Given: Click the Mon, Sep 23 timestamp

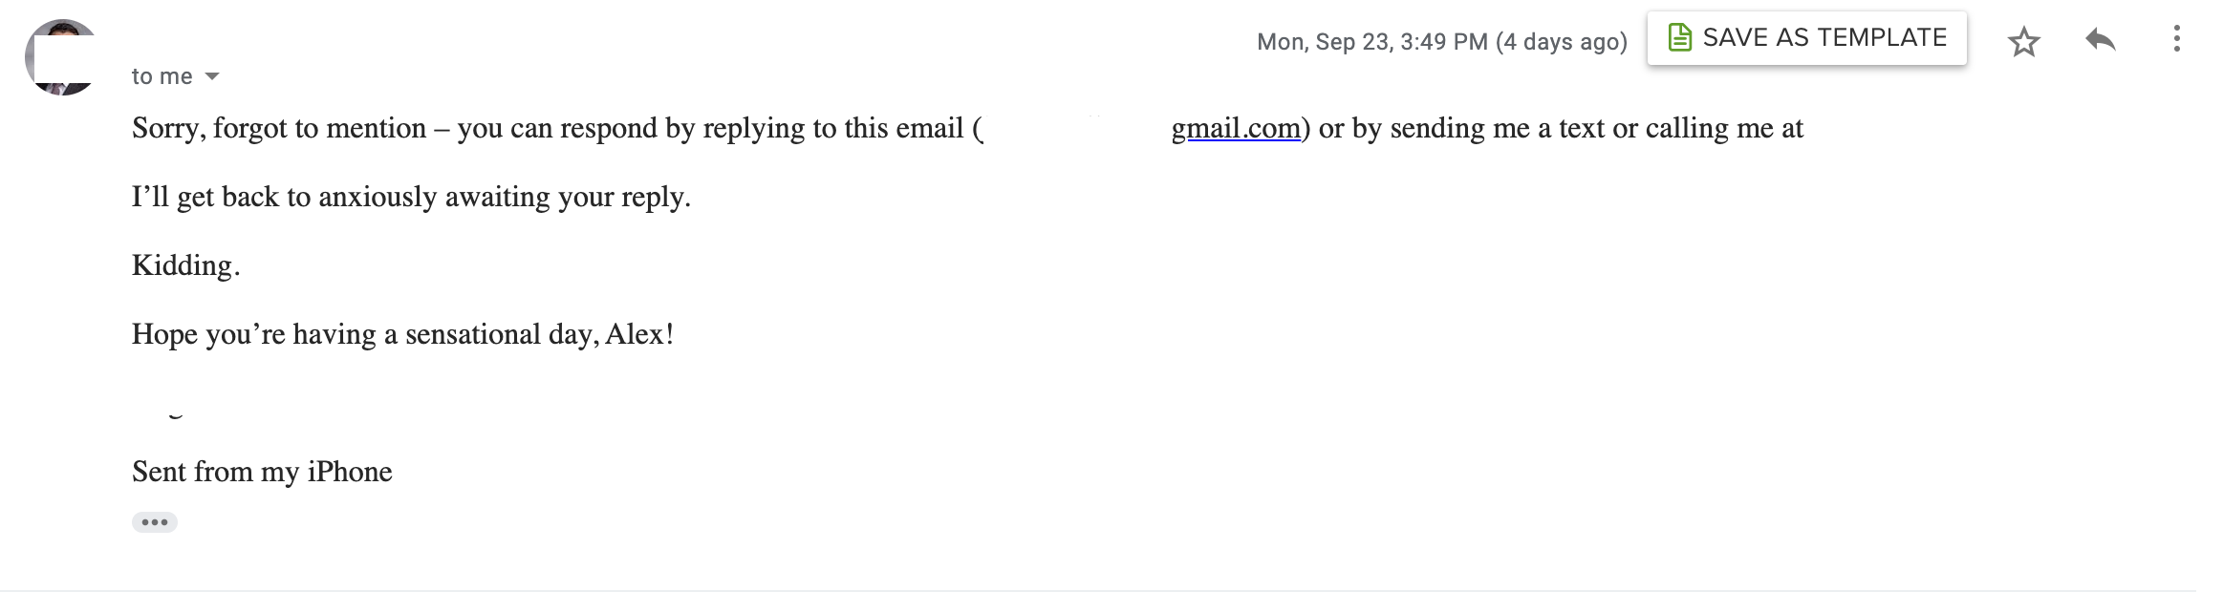Looking at the screenshot, I should coord(1441,42).
